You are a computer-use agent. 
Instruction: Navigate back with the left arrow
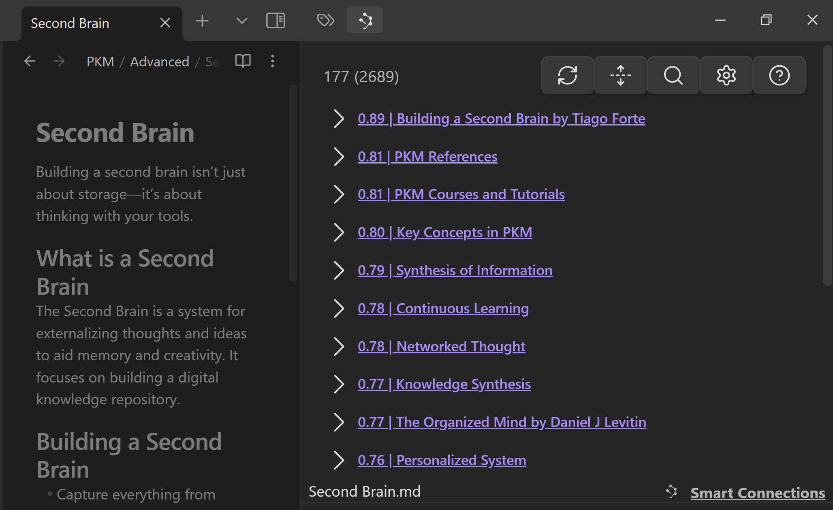pos(30,61)
